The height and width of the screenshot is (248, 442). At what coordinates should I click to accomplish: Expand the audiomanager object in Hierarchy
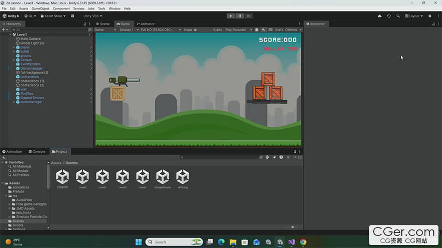(14, 102)
